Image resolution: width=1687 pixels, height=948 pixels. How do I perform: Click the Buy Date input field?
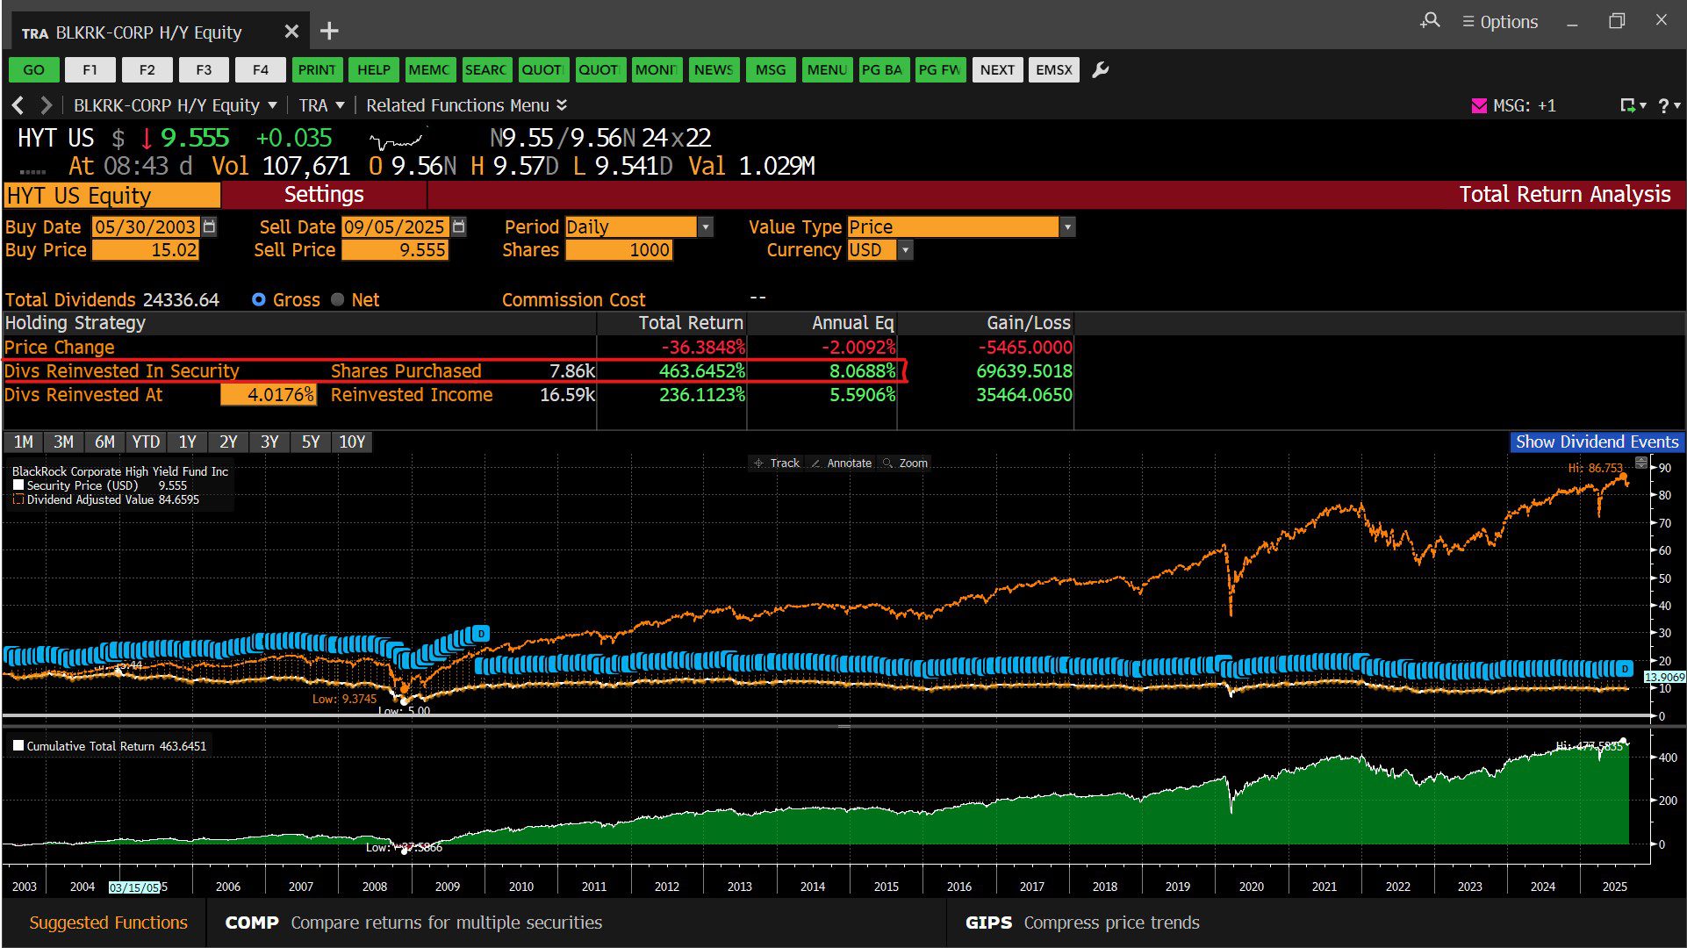146,226
